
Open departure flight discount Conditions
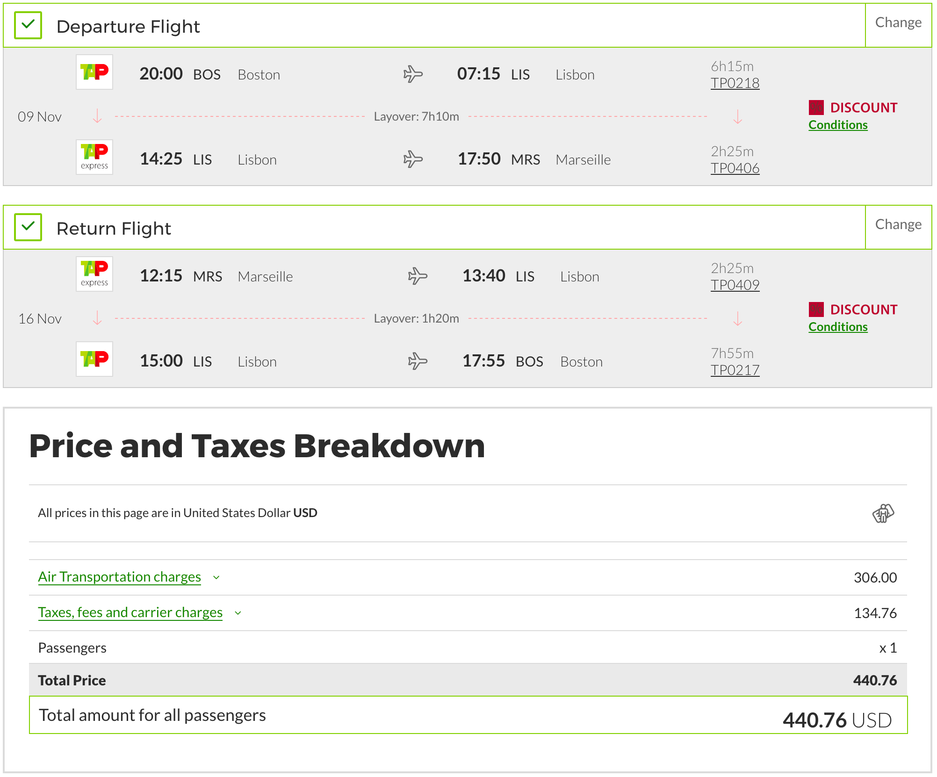pos(838,125)
